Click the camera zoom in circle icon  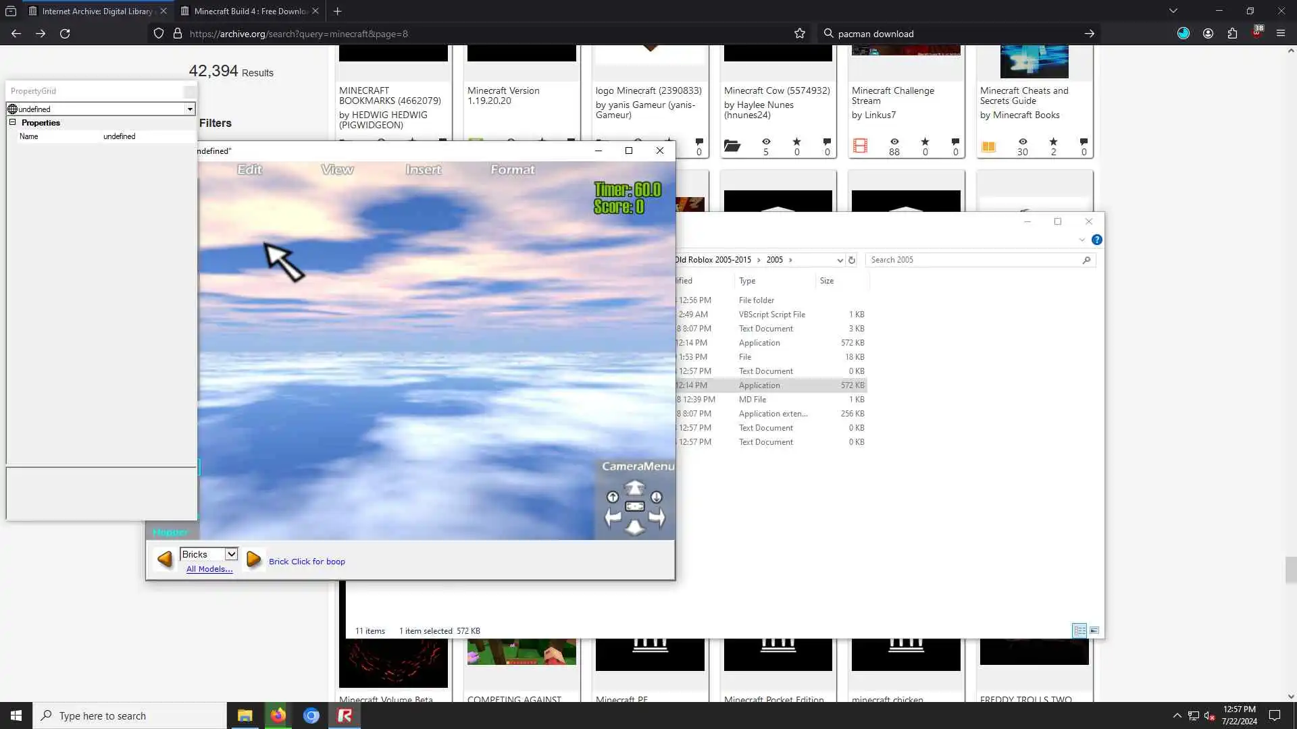(x=613, y=497)
